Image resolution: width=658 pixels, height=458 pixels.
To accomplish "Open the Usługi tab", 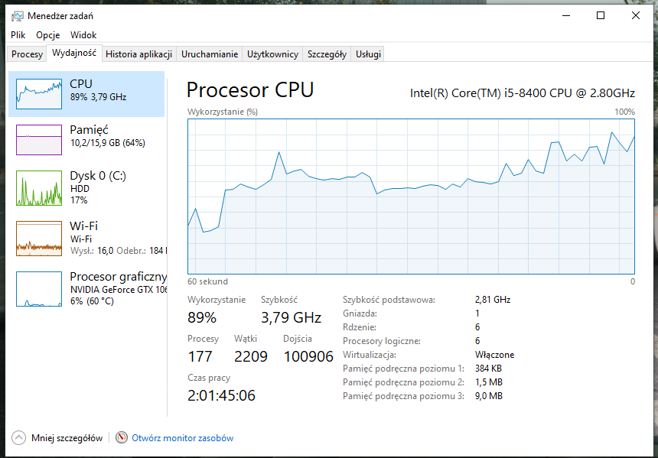I will tap(368, 54).
